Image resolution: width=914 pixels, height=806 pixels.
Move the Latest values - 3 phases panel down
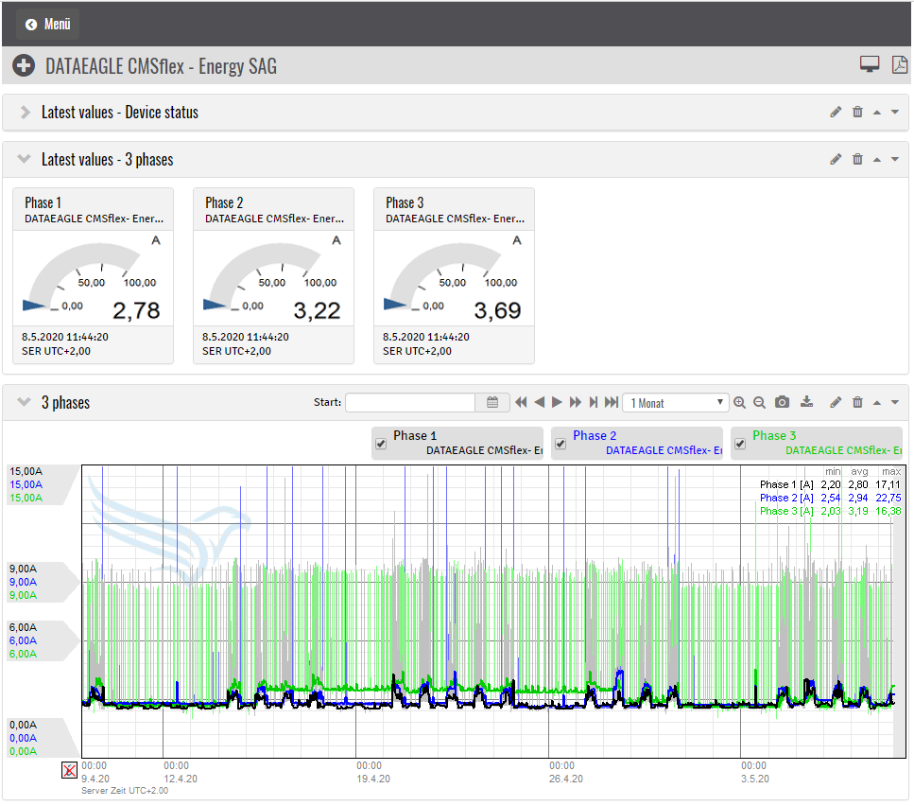pyautogui.click(x=895, y=159)
